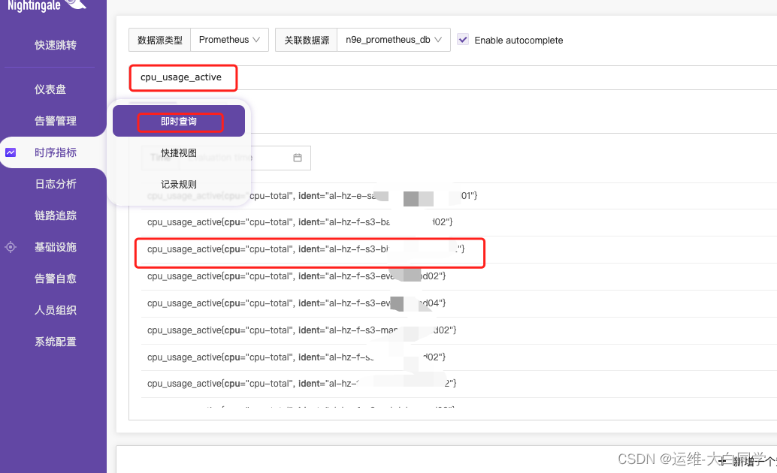Image resolution: width=777 pixels, height=473 pixels.
Task: Open 快速跳转 in the sidebar
Action: point(56,45)
